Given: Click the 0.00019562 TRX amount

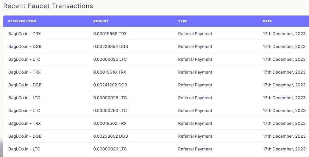Looking at the screenshot, I should (x=110, y=123).
